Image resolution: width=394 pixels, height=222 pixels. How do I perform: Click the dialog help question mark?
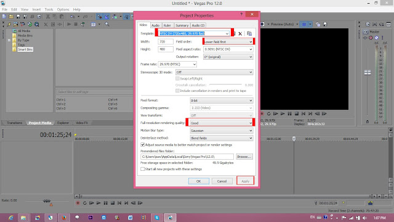[241, 14]
